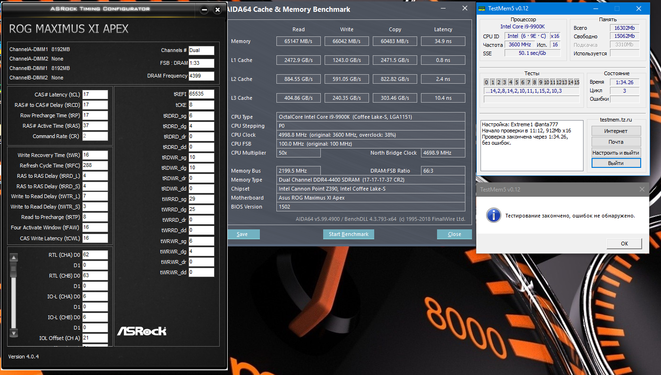Image resolution: width=661 pixels, height=375 pixels.
Task: Select the IO-L (CHA) D0 field
Action: click(95, 297)
